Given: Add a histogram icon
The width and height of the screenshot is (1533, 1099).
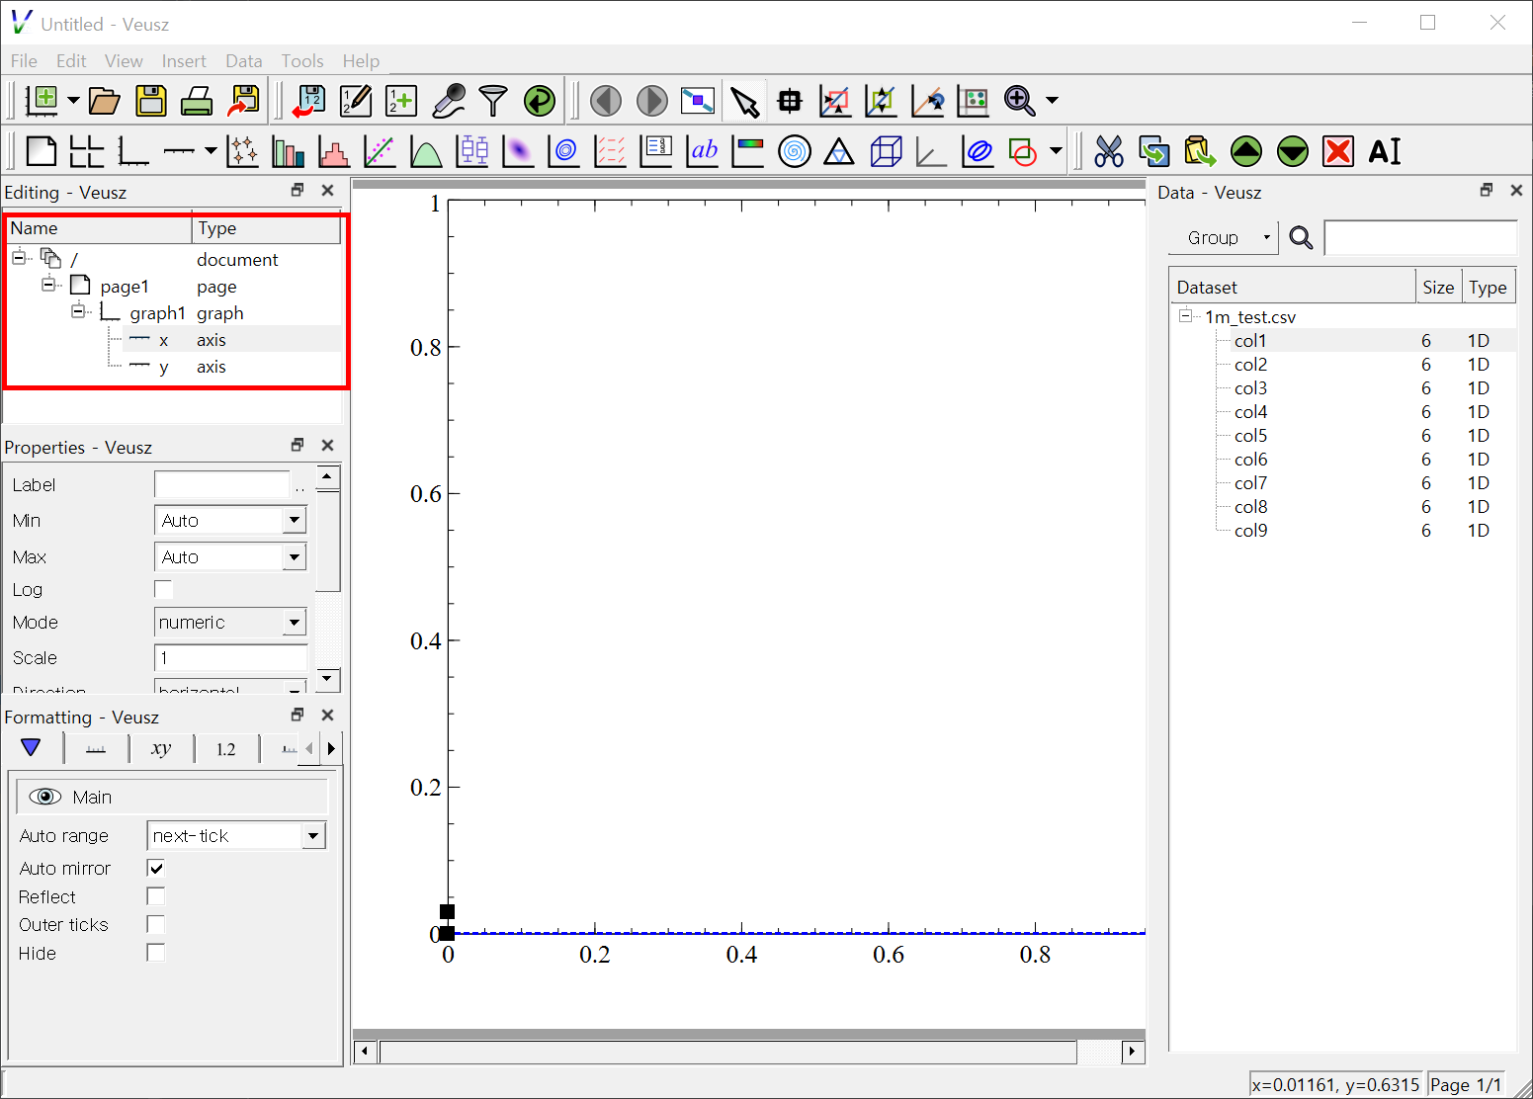Looking at the screenshot, I should [334, 151].
